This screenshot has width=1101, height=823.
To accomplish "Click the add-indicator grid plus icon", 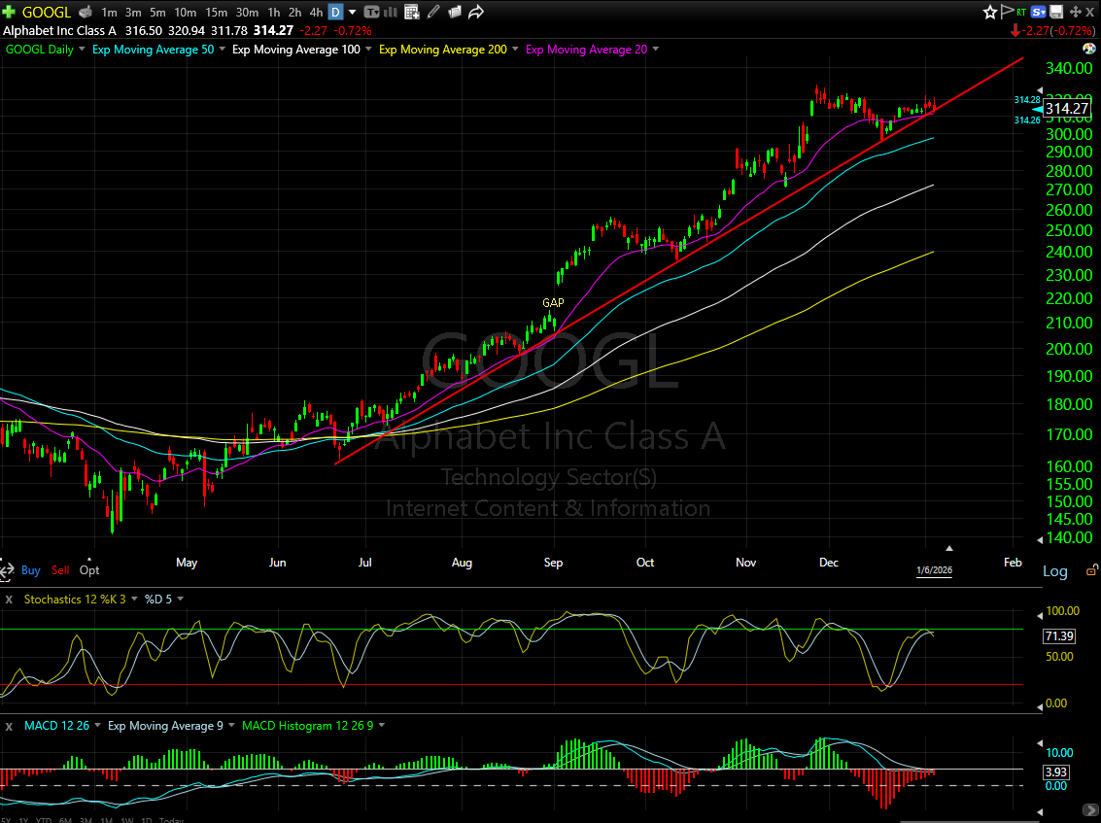I will pos(412,12).
